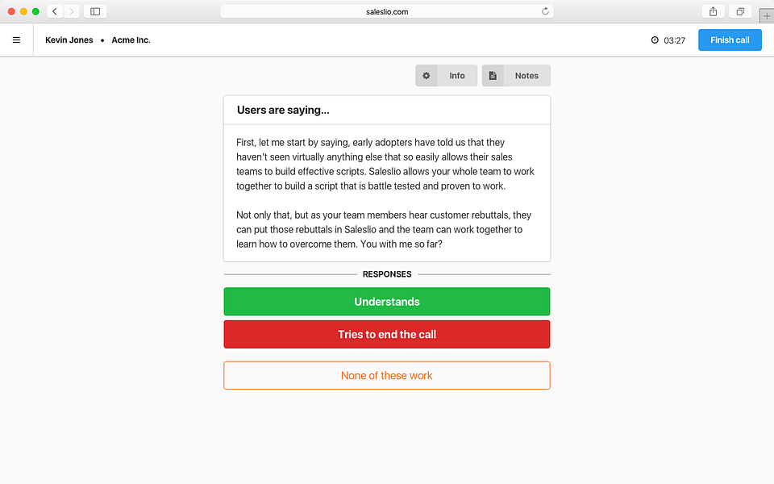The width and height of the screenshot is (774, 484).
Task: Open the hamburger menu icon
Action: 16,40
